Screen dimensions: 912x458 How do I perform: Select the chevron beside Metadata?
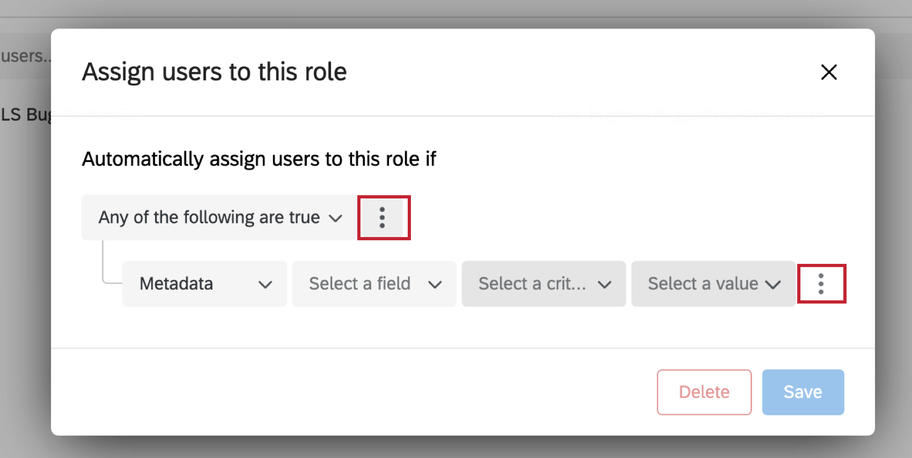click(266, 285)
